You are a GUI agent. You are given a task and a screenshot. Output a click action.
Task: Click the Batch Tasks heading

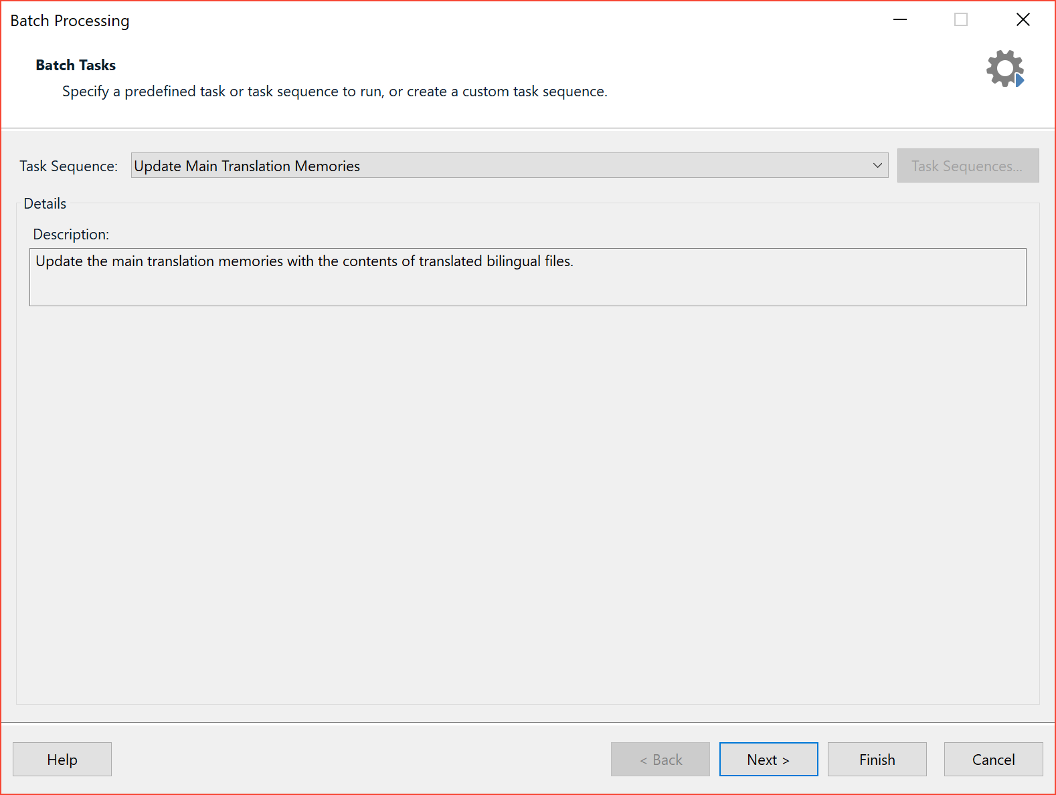point(76,65)
